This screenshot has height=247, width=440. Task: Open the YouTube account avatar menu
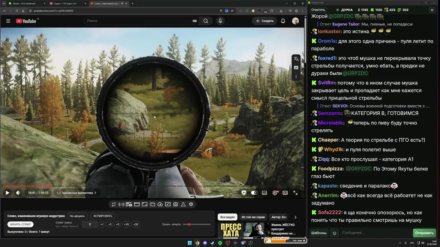coord(295,21)
